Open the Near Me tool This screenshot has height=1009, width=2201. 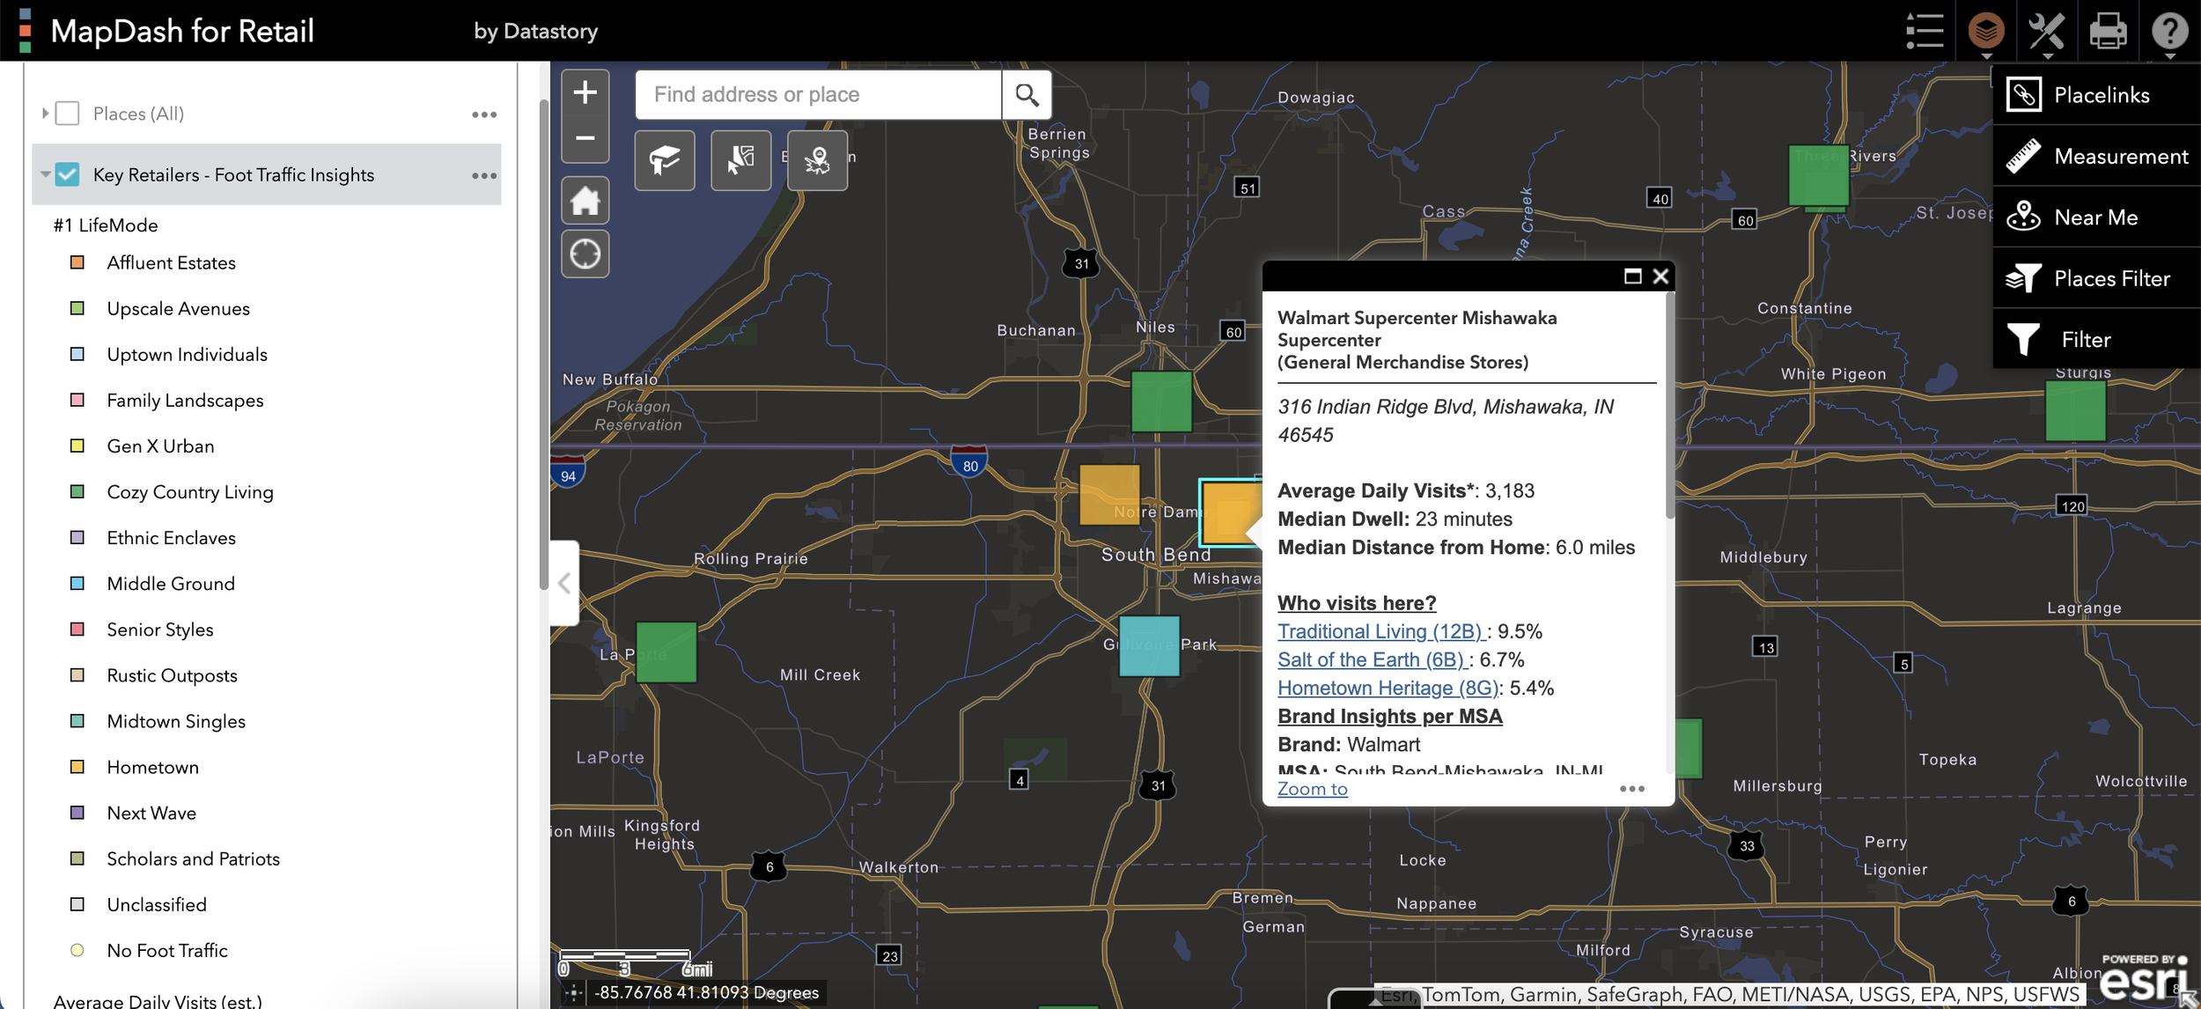coord(2094,217)
